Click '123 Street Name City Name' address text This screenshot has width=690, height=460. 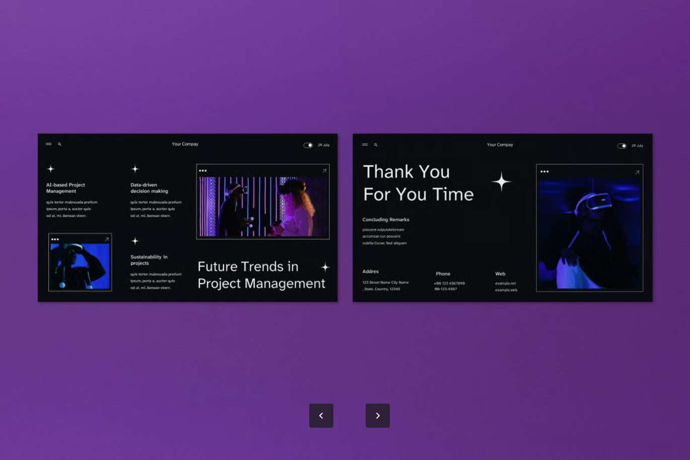tap(385, 283)
